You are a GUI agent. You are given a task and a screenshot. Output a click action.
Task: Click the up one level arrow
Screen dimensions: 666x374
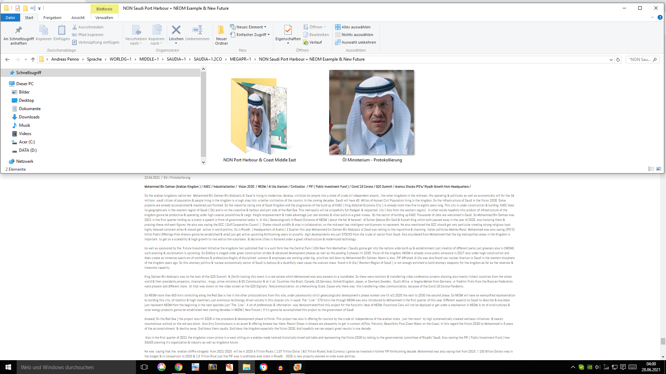(x=33, y=60)
